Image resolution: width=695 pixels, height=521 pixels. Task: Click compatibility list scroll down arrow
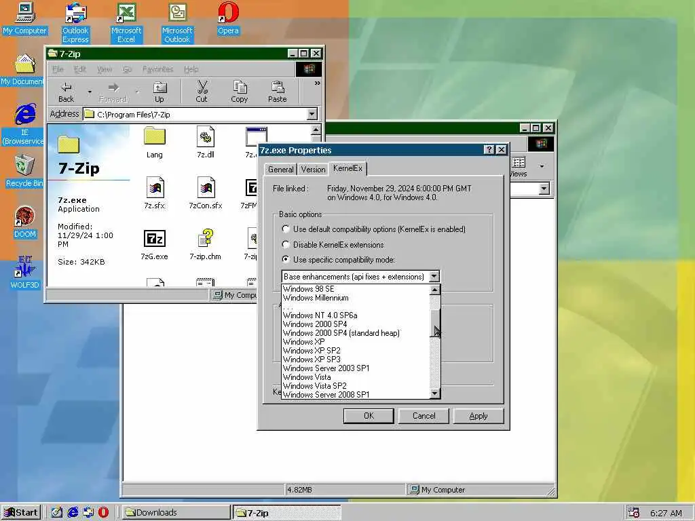click(x=435, y=393)
